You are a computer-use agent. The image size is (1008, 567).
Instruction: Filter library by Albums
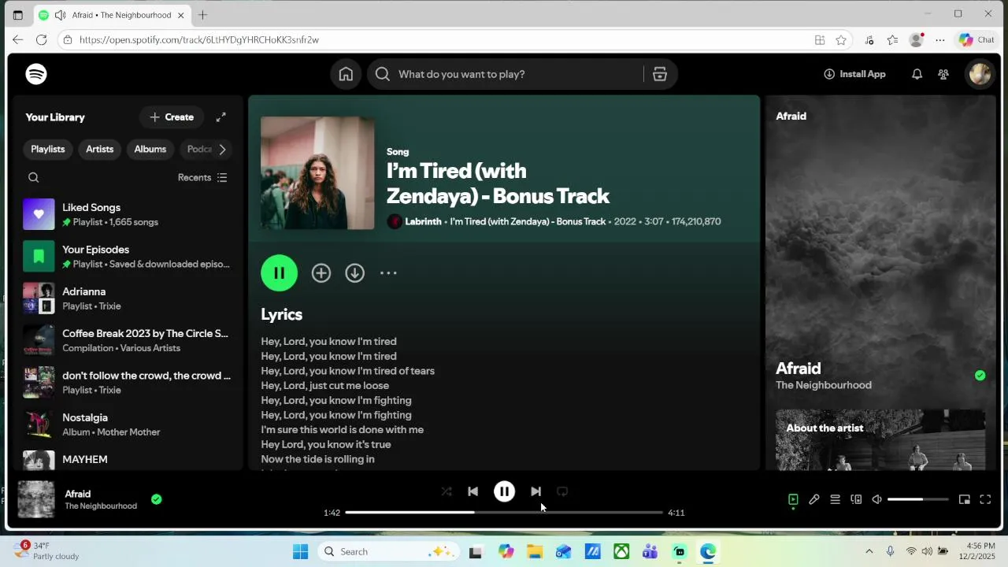(150, 150)
